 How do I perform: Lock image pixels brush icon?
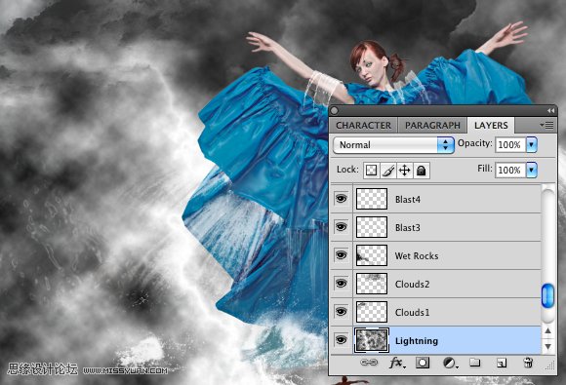[x=388, y=171]
